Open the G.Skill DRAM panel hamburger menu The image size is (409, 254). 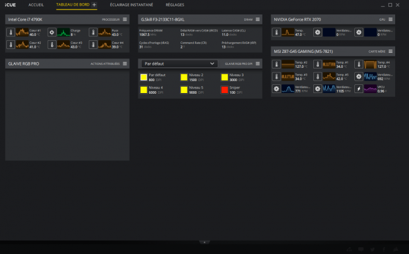coord(258,19)
